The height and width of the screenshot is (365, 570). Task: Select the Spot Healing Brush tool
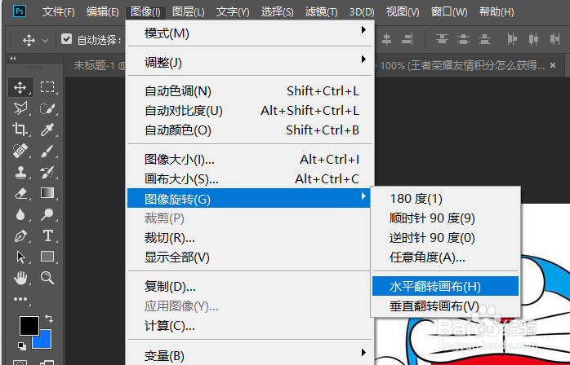tap(20, 151)
